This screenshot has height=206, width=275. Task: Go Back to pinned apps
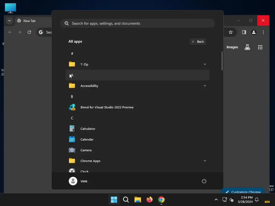(x=198, y=42)
